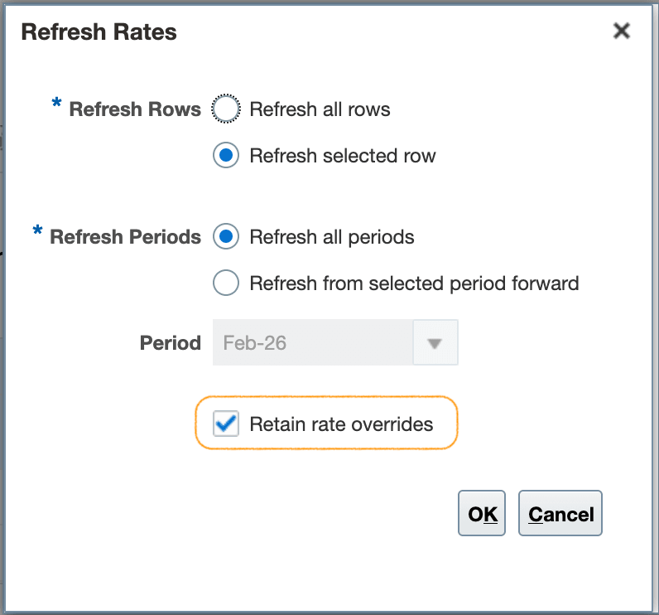
Task: Click the "Refresh selected row" label text
Action: [x=342, y=156]
